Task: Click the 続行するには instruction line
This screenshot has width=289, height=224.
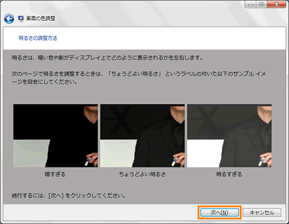Action: 69,196
